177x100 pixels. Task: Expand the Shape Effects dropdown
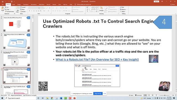pos(113,12)
